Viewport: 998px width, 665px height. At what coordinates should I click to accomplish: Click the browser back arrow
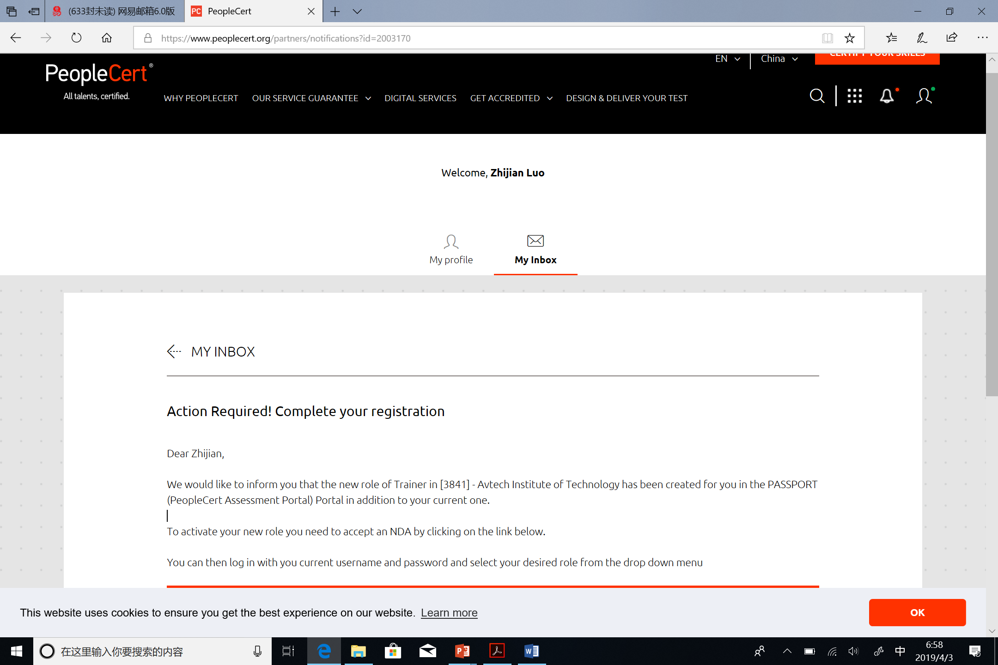(x=16, y=38)
